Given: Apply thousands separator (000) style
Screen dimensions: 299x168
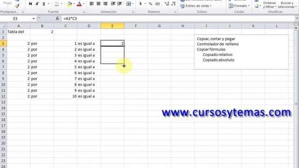Looking at the screenshot, I should tap(157, 4).
